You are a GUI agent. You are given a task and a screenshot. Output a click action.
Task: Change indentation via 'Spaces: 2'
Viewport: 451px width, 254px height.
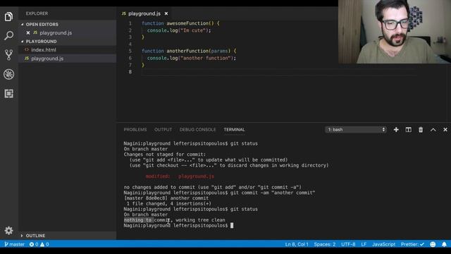click(x=325, y=244)
